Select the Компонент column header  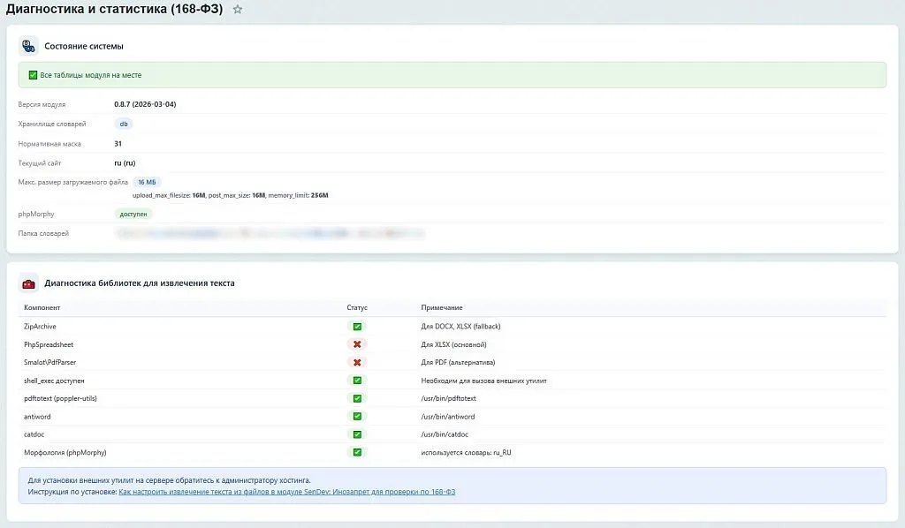click(x=40, y=307)
